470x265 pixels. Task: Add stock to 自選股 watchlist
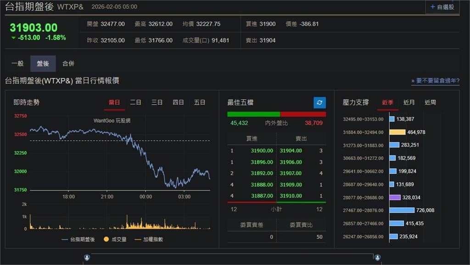click(441, 6)
